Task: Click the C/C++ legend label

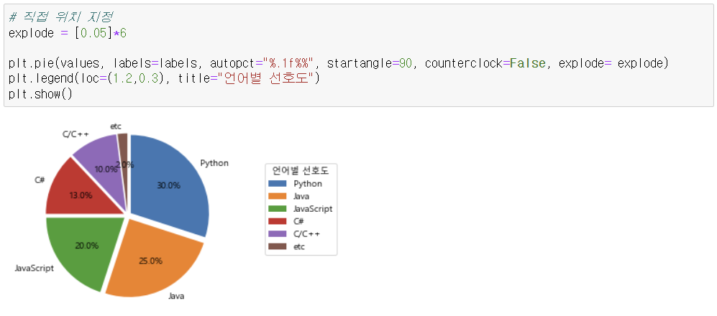Action: point(307,234)
